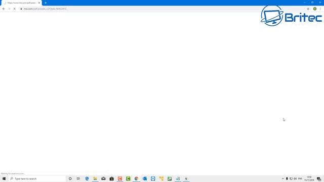This screenshot has height=182, width=324.
Task: Open File Explorer from the taskbar
Action: pos(95,178)
